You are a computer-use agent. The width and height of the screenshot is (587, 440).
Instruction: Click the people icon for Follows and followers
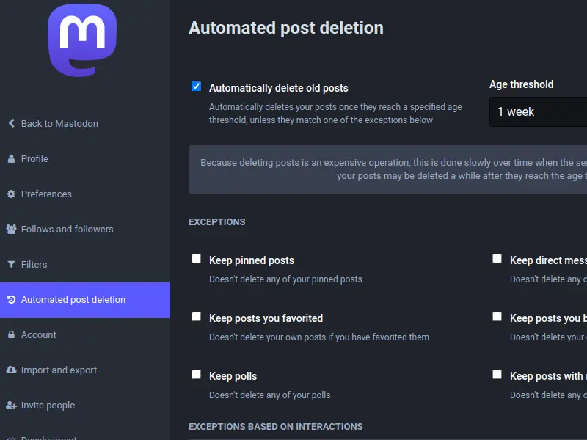11,230
